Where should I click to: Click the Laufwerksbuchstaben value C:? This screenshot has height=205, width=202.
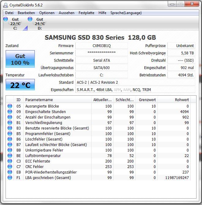[x=102, y=75]
